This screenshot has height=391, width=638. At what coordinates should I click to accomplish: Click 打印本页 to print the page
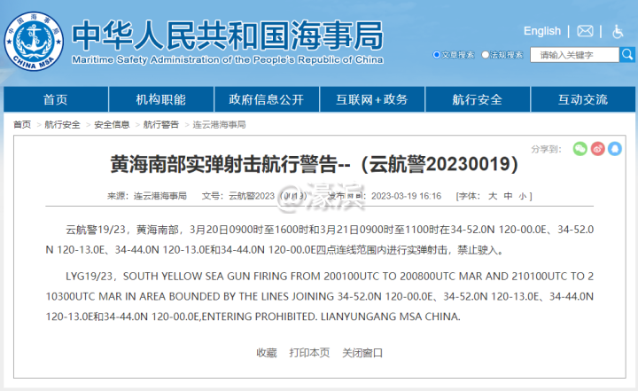(x=309, y=353)
